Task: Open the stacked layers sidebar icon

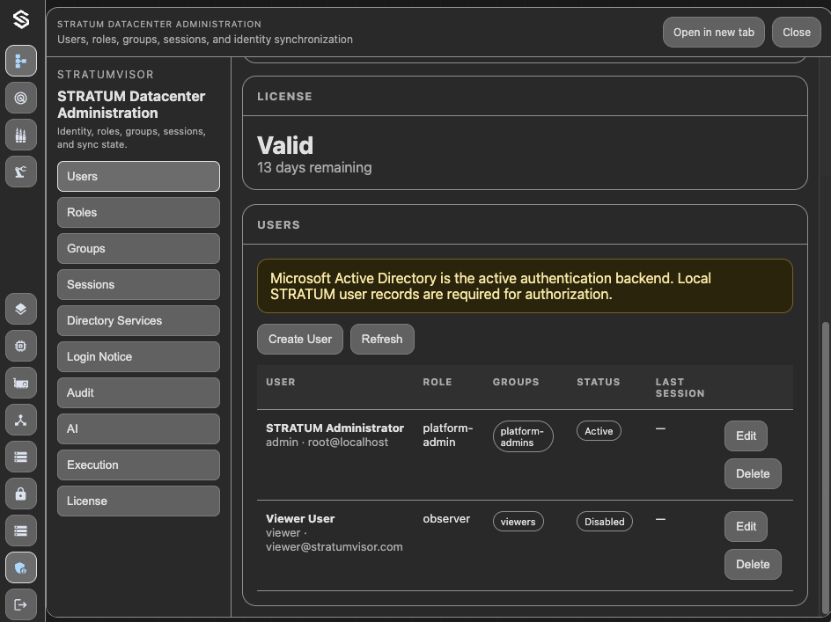Action: tap(21, 309)
